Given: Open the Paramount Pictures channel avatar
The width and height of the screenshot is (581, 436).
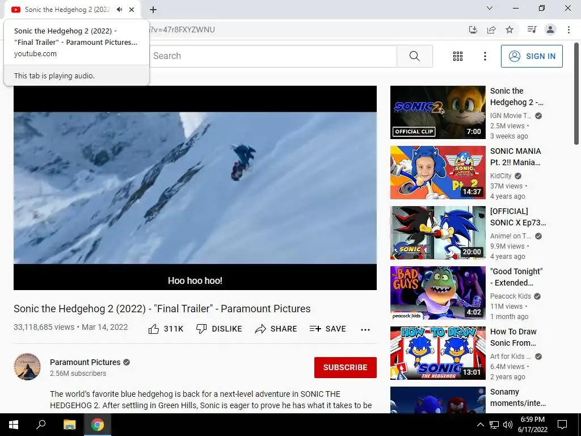Looking at the screenshot, I should coord(27,367).
